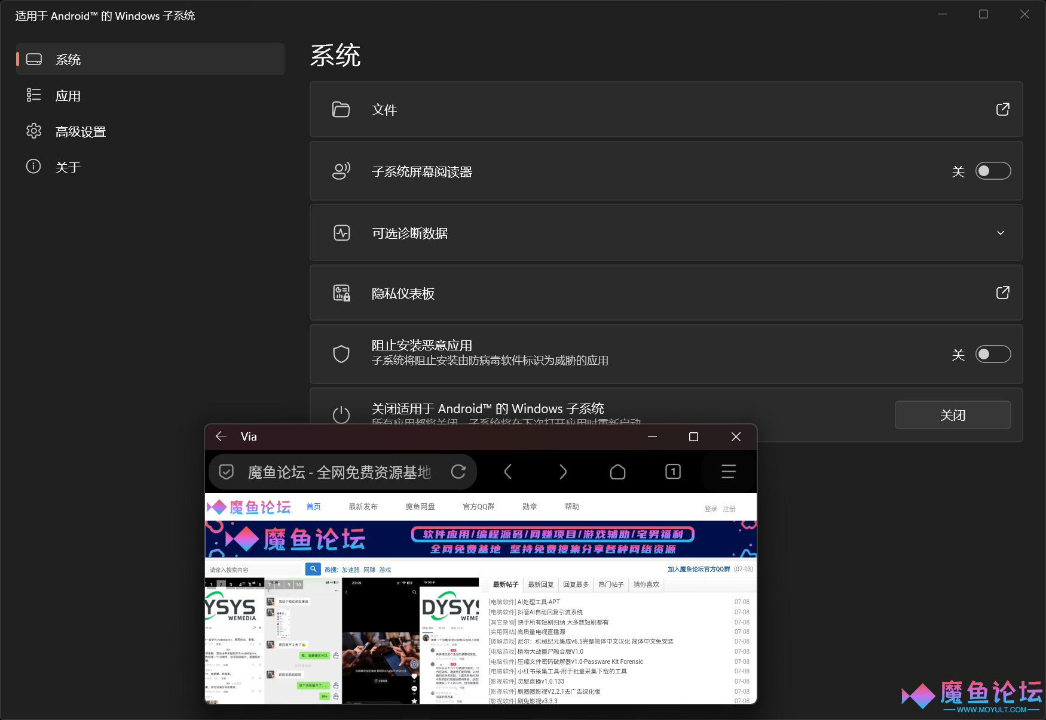Select 高级设置 in the left navigation
Image resolution: width=1046 pixels, height=720 pixels.
150,131
